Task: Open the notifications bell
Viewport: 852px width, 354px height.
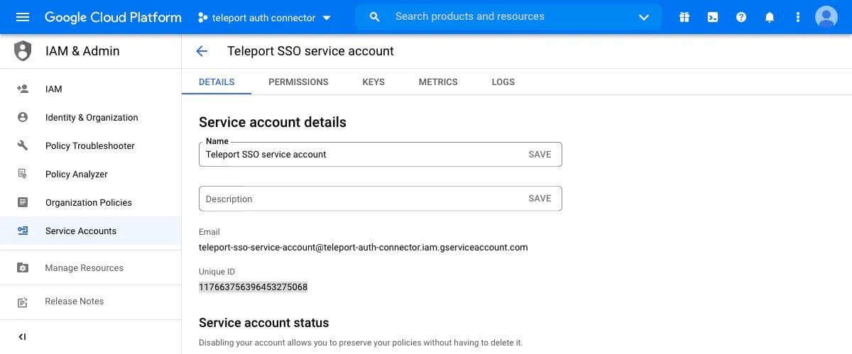Action: pyautogui.click(x=770, y=17)
